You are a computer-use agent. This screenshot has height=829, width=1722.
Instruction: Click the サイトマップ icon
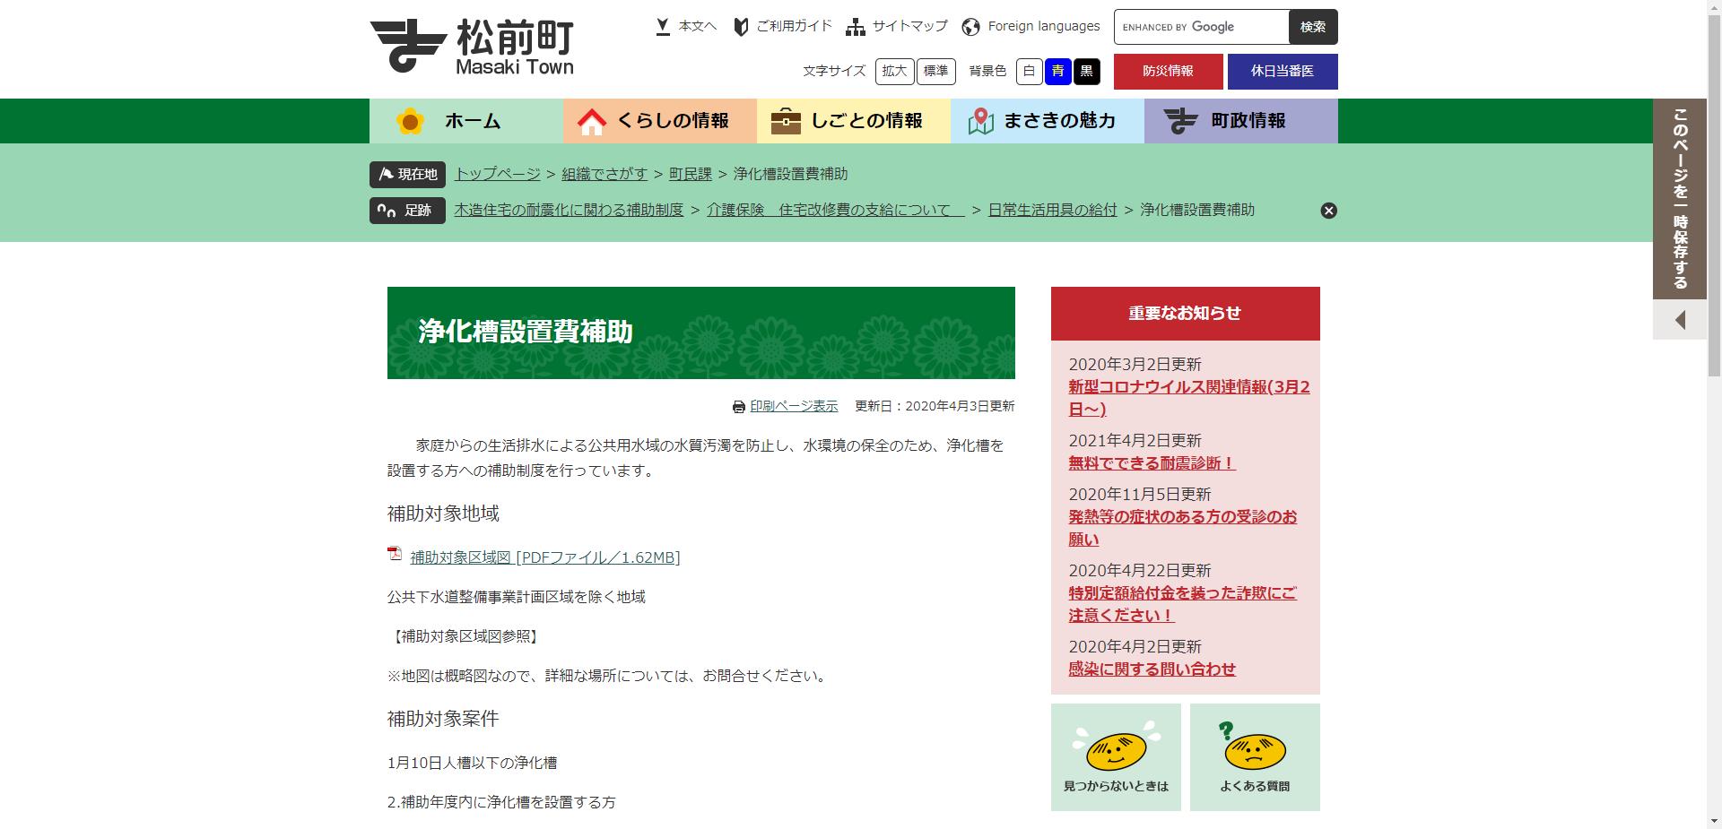[x=856, y=26]
